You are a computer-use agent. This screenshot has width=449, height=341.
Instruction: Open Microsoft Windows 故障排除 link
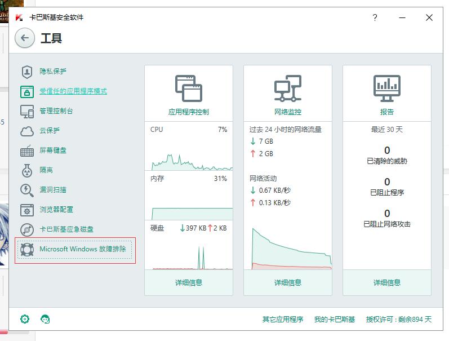[x=83, y=249]
